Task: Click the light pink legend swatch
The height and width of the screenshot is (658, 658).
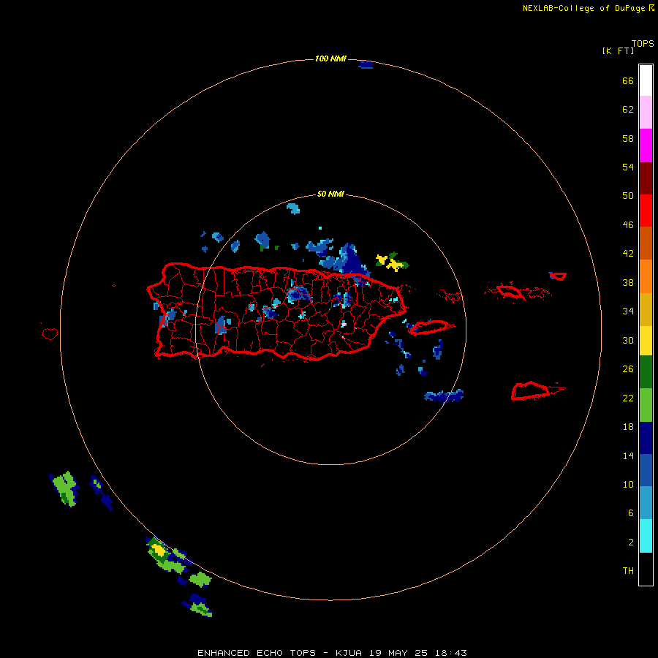Action: coord(646,113)
